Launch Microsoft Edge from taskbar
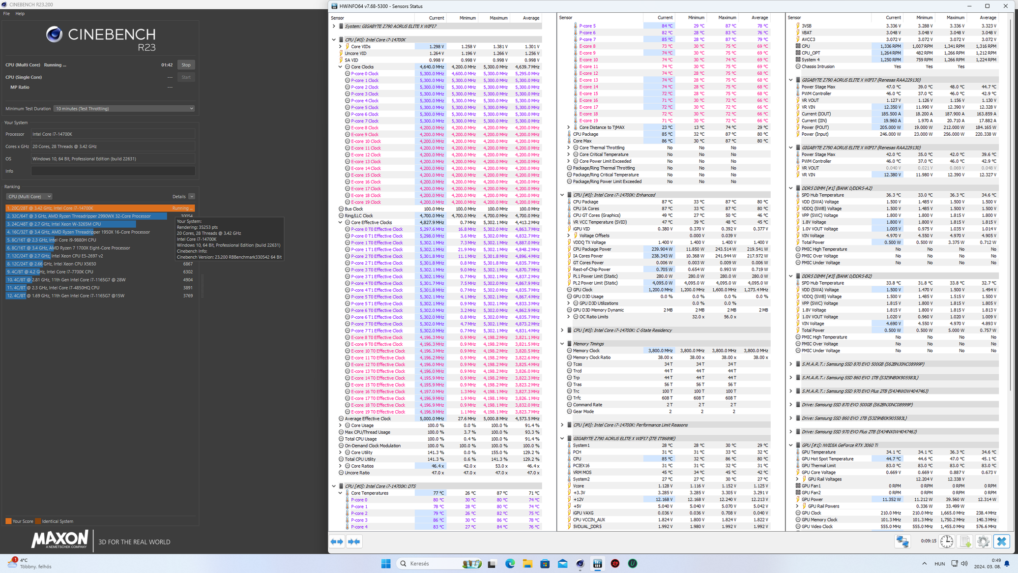 pyautogui.click(x=510, y=564)
